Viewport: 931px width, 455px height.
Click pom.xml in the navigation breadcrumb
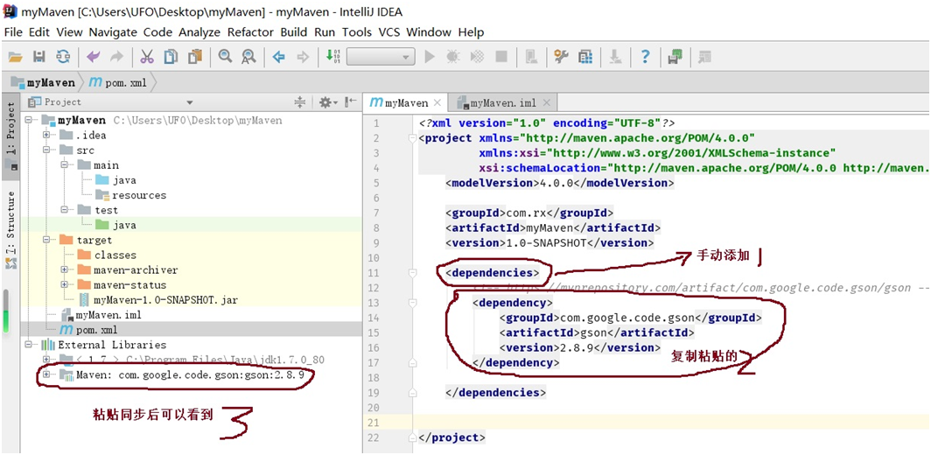point(118,82)
